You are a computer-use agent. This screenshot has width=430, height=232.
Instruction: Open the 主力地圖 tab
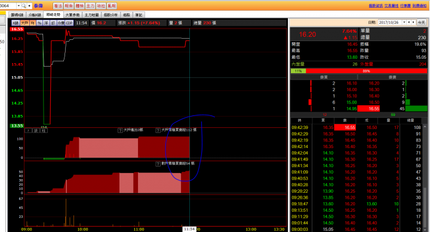91,15
